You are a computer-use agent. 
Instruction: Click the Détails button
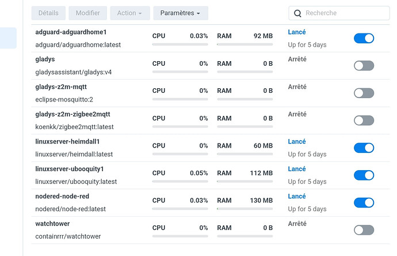pos(48,13)
